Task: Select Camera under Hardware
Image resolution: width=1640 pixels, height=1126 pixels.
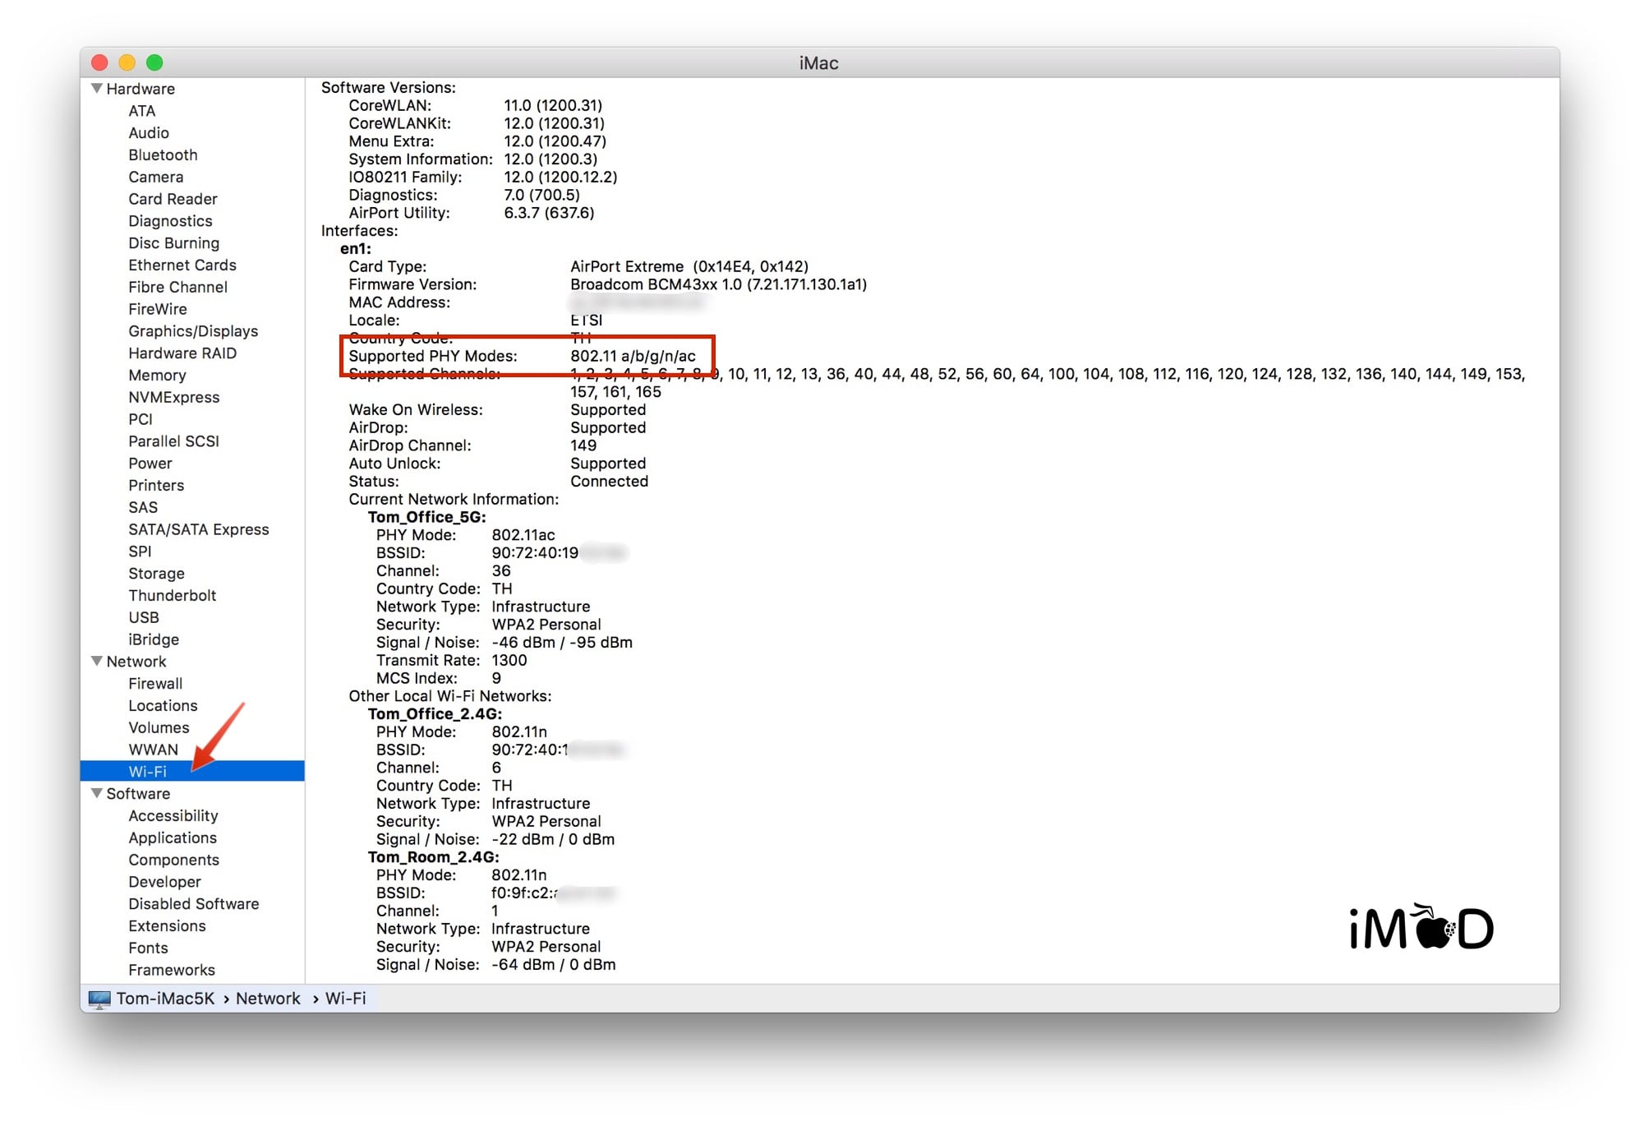Action: coord(156,177)
